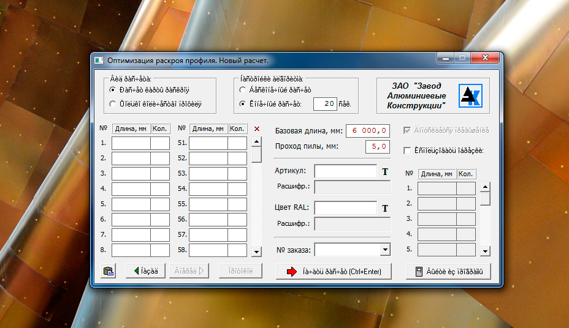Click the blue AK factory logo
569x328 pixels.
tap(470, 96)
